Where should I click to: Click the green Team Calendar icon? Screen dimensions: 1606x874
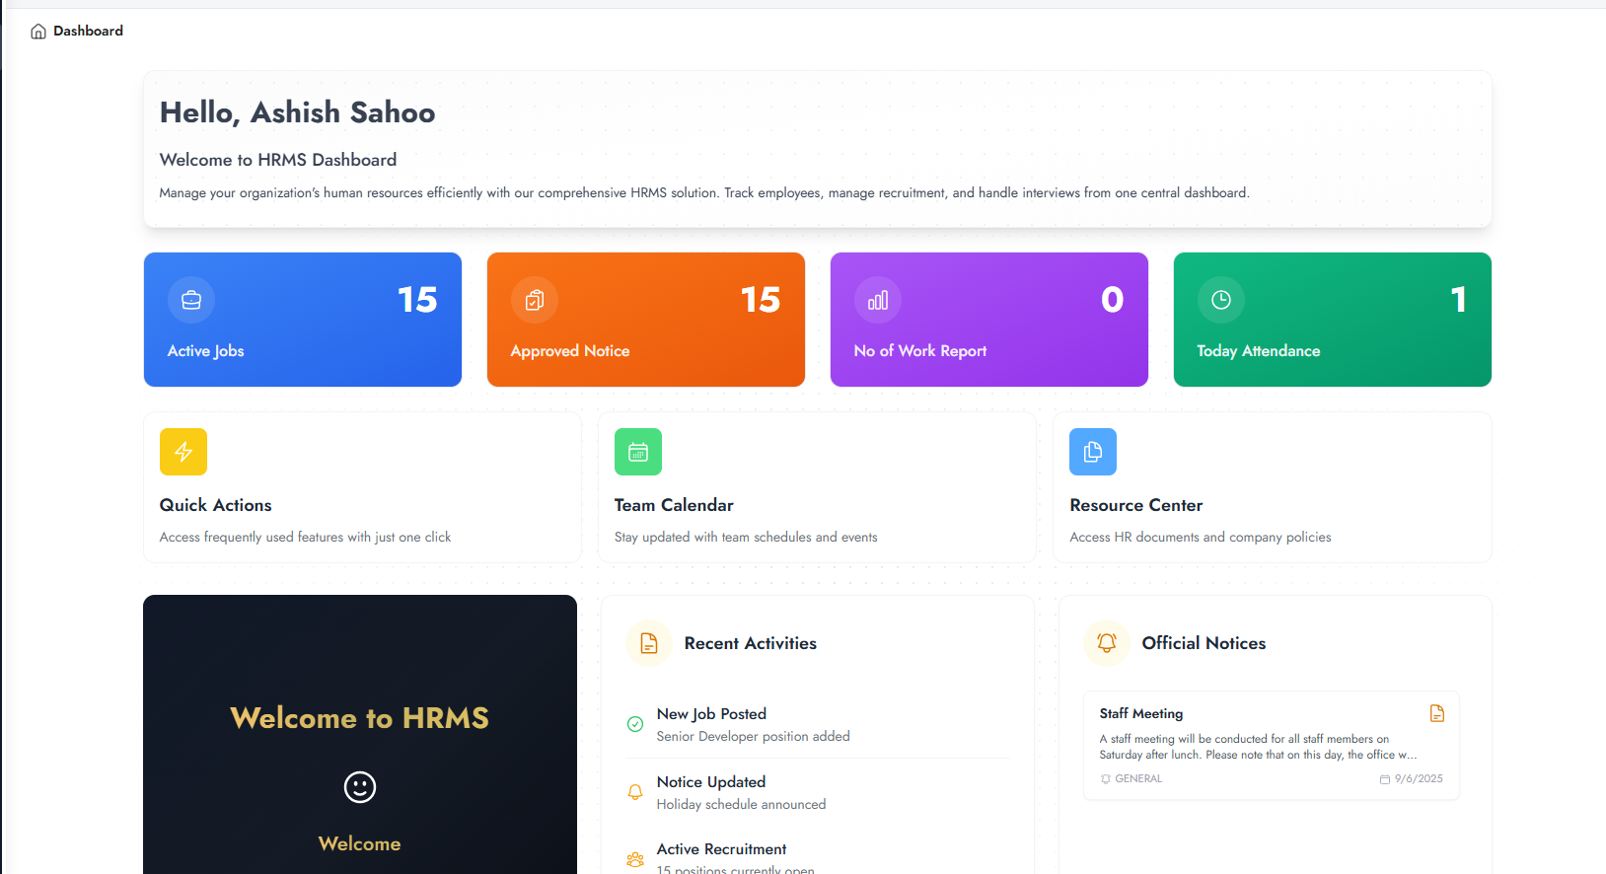pos(638,452)
